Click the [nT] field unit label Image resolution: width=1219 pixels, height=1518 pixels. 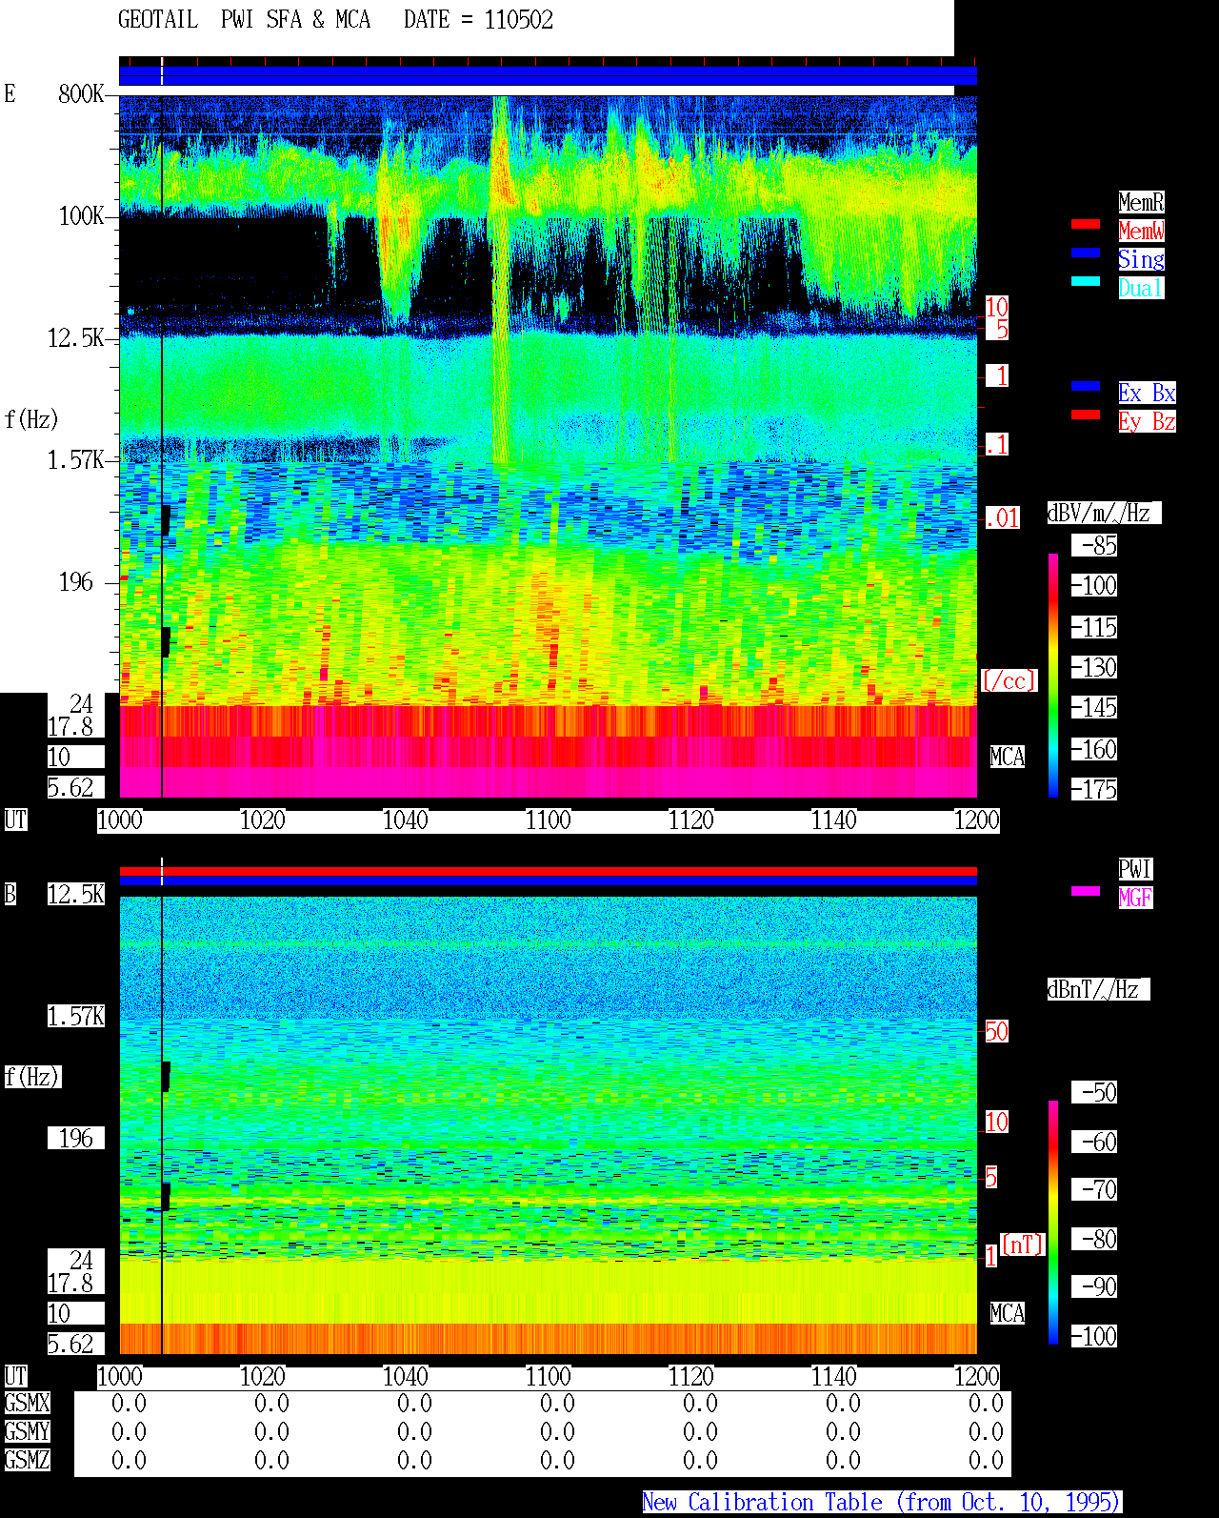1023,1244
